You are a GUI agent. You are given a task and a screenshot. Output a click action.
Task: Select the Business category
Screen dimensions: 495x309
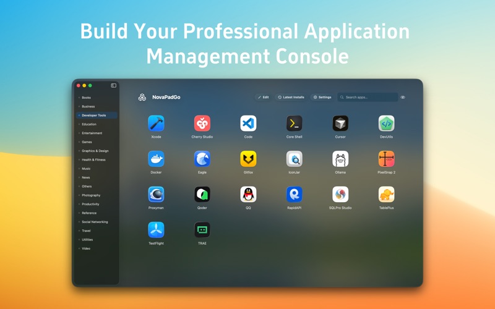click(97, 106)
